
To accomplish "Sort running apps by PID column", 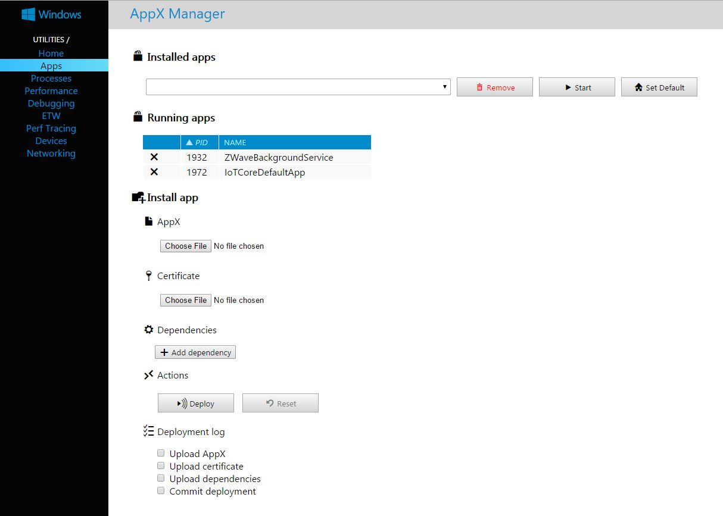I will tap(200, 142).
